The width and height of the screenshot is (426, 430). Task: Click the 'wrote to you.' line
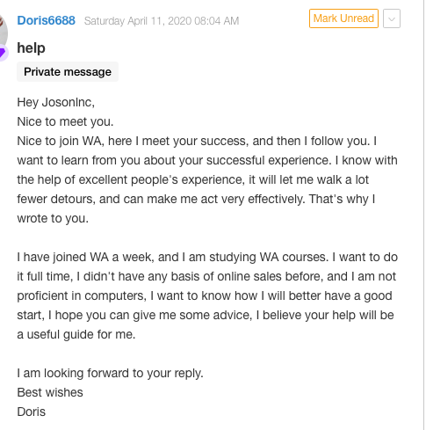(x=53, y=219)
